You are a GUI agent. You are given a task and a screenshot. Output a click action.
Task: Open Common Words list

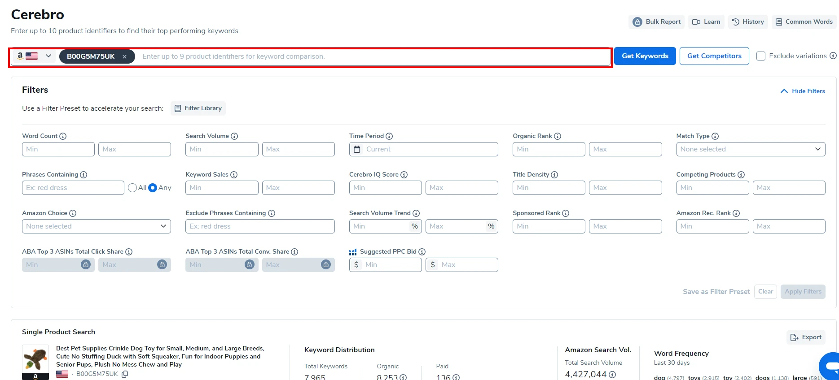(x=804, y=22)
